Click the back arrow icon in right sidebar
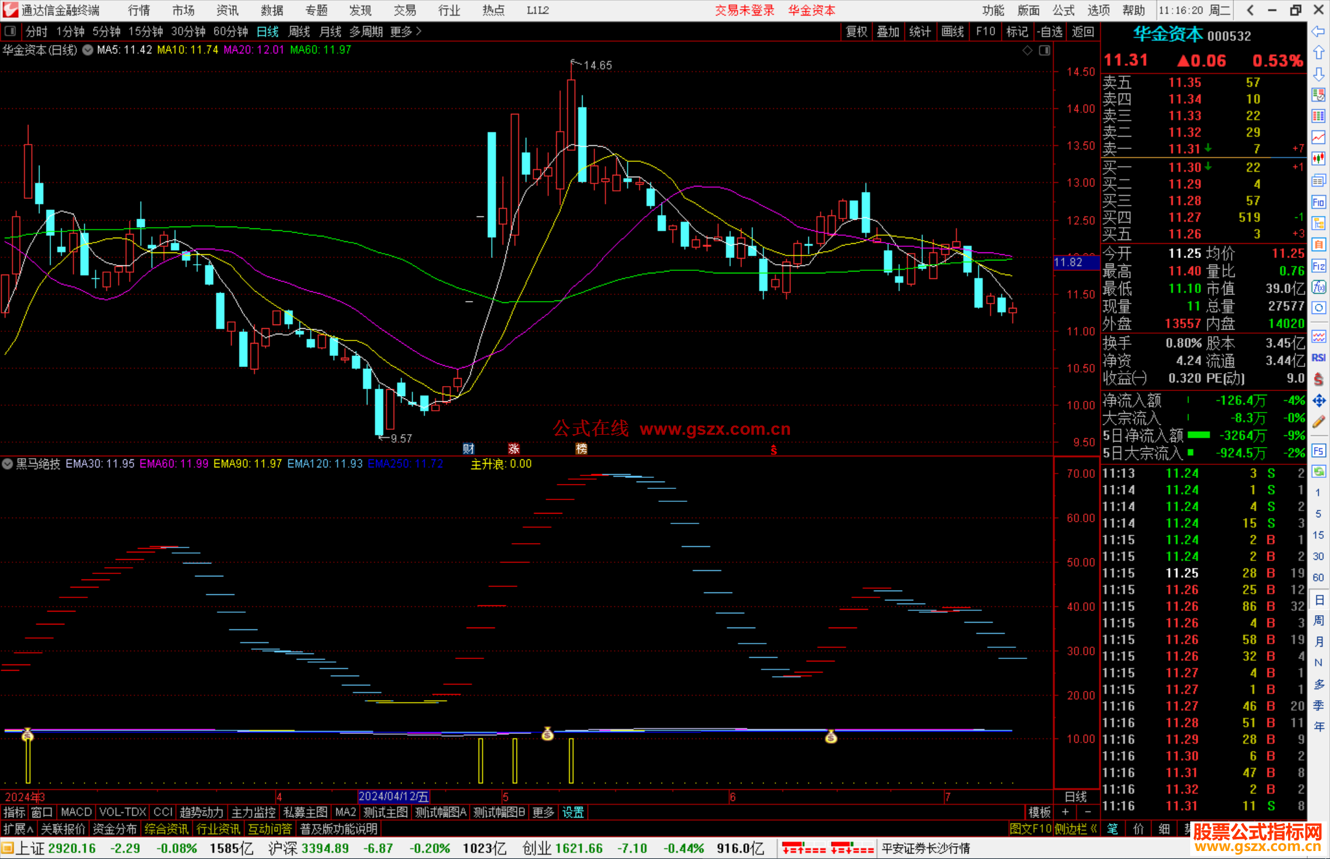Viewport: 1330px width, 859px height. click(1318, 31)
